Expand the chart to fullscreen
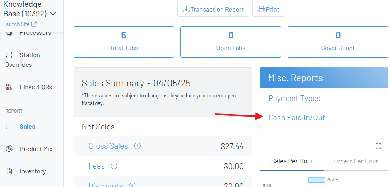390x187 pixels. click(x=378, y=146)
